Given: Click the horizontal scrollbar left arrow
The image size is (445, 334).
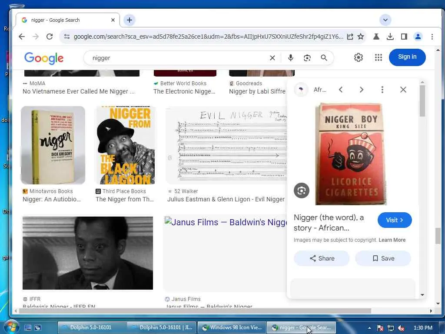Looking at the screenshot, I should [x=15, y=311].
